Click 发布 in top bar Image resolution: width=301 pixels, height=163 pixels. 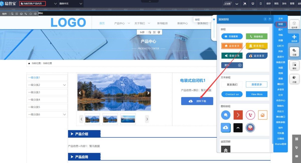(284, 4)
